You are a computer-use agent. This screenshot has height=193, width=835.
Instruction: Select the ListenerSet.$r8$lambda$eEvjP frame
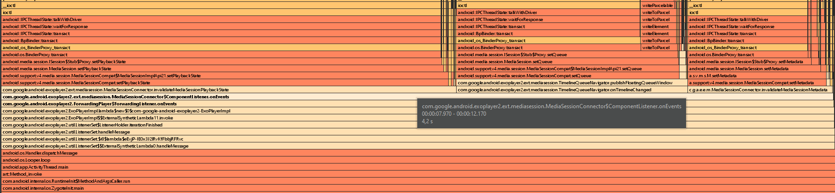pyautogui.click(x=417, y=139)
